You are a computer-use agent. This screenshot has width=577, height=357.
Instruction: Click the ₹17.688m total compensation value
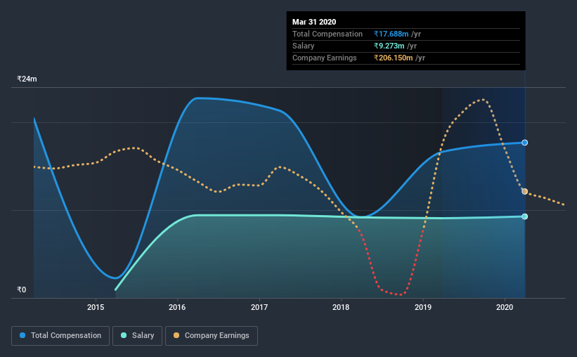pyautogui.click(x=391, y=34)
